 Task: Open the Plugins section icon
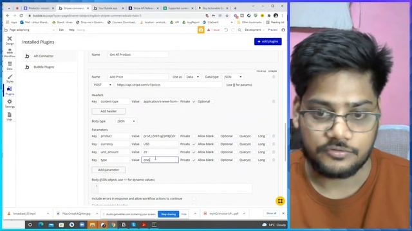[10, 91]
